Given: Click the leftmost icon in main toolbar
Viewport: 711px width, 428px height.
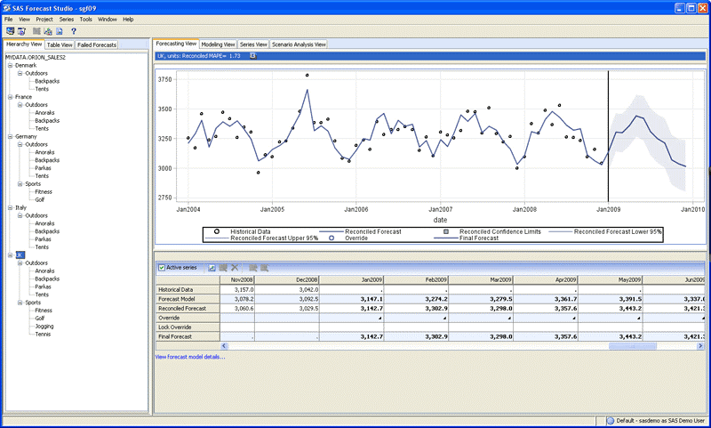Looking at the screenshot, I should 10,31.
